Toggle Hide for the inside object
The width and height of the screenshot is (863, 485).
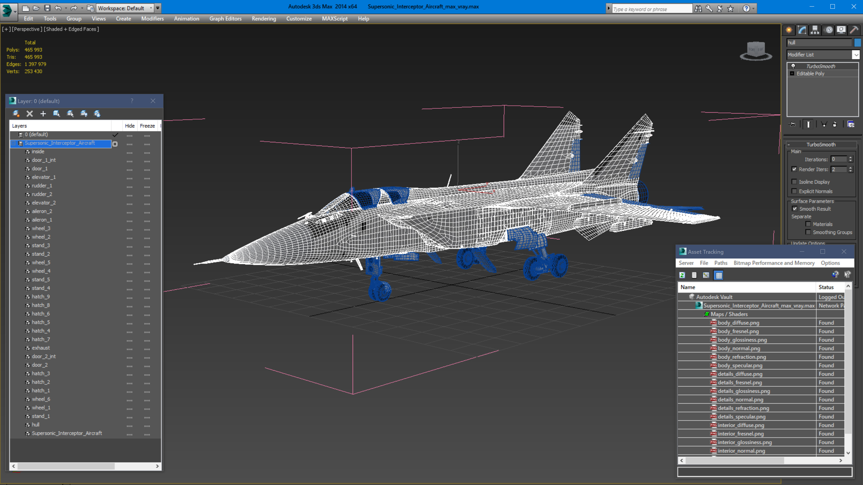(130, 153)
